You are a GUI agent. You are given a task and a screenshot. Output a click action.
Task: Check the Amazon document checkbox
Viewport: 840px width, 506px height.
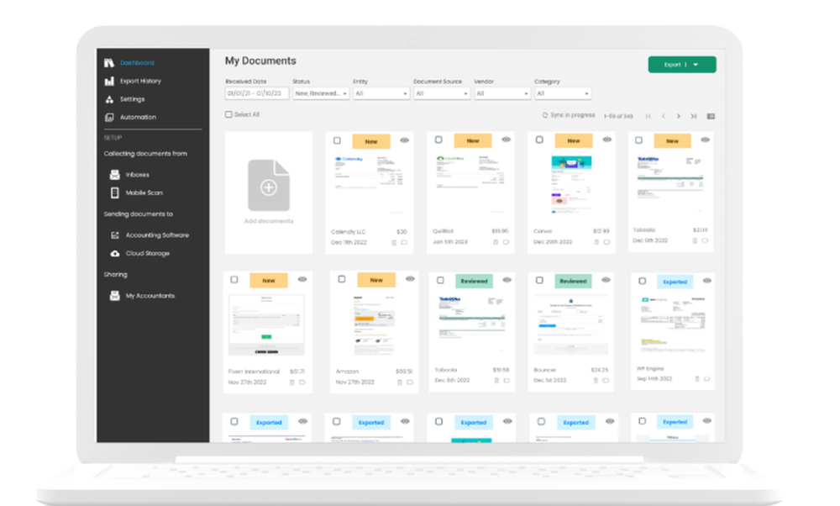click(342, 279)
